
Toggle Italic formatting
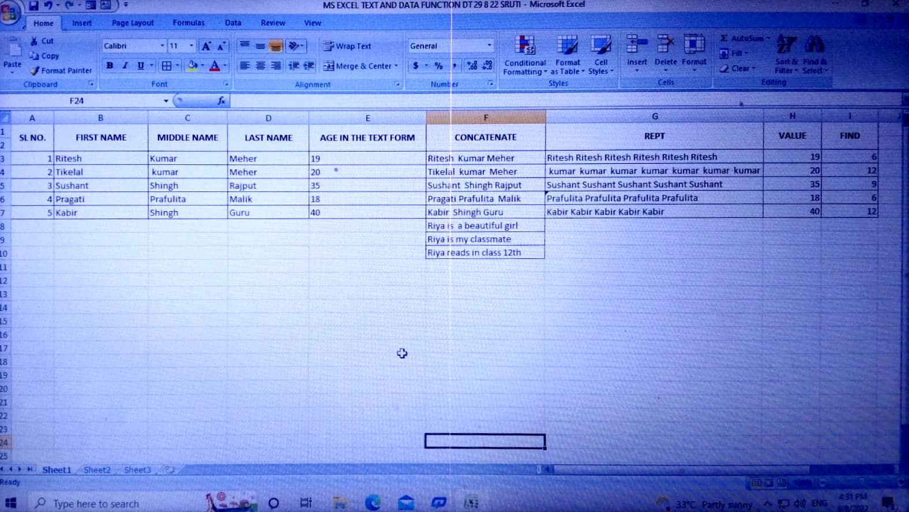125,66
